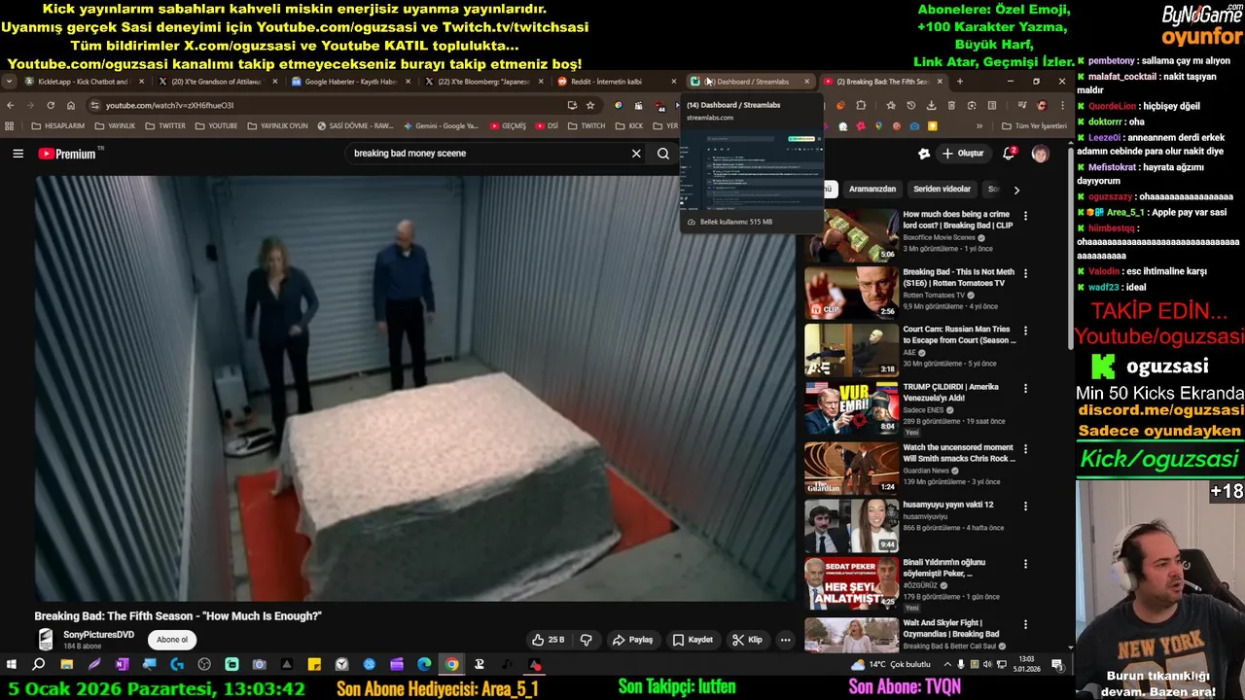Open options for 'Court Cam: Russian Man Tries' video

click(1025, 331)
